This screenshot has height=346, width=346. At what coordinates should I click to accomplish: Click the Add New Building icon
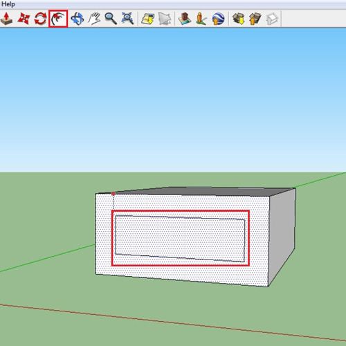(x=185, y=19)
